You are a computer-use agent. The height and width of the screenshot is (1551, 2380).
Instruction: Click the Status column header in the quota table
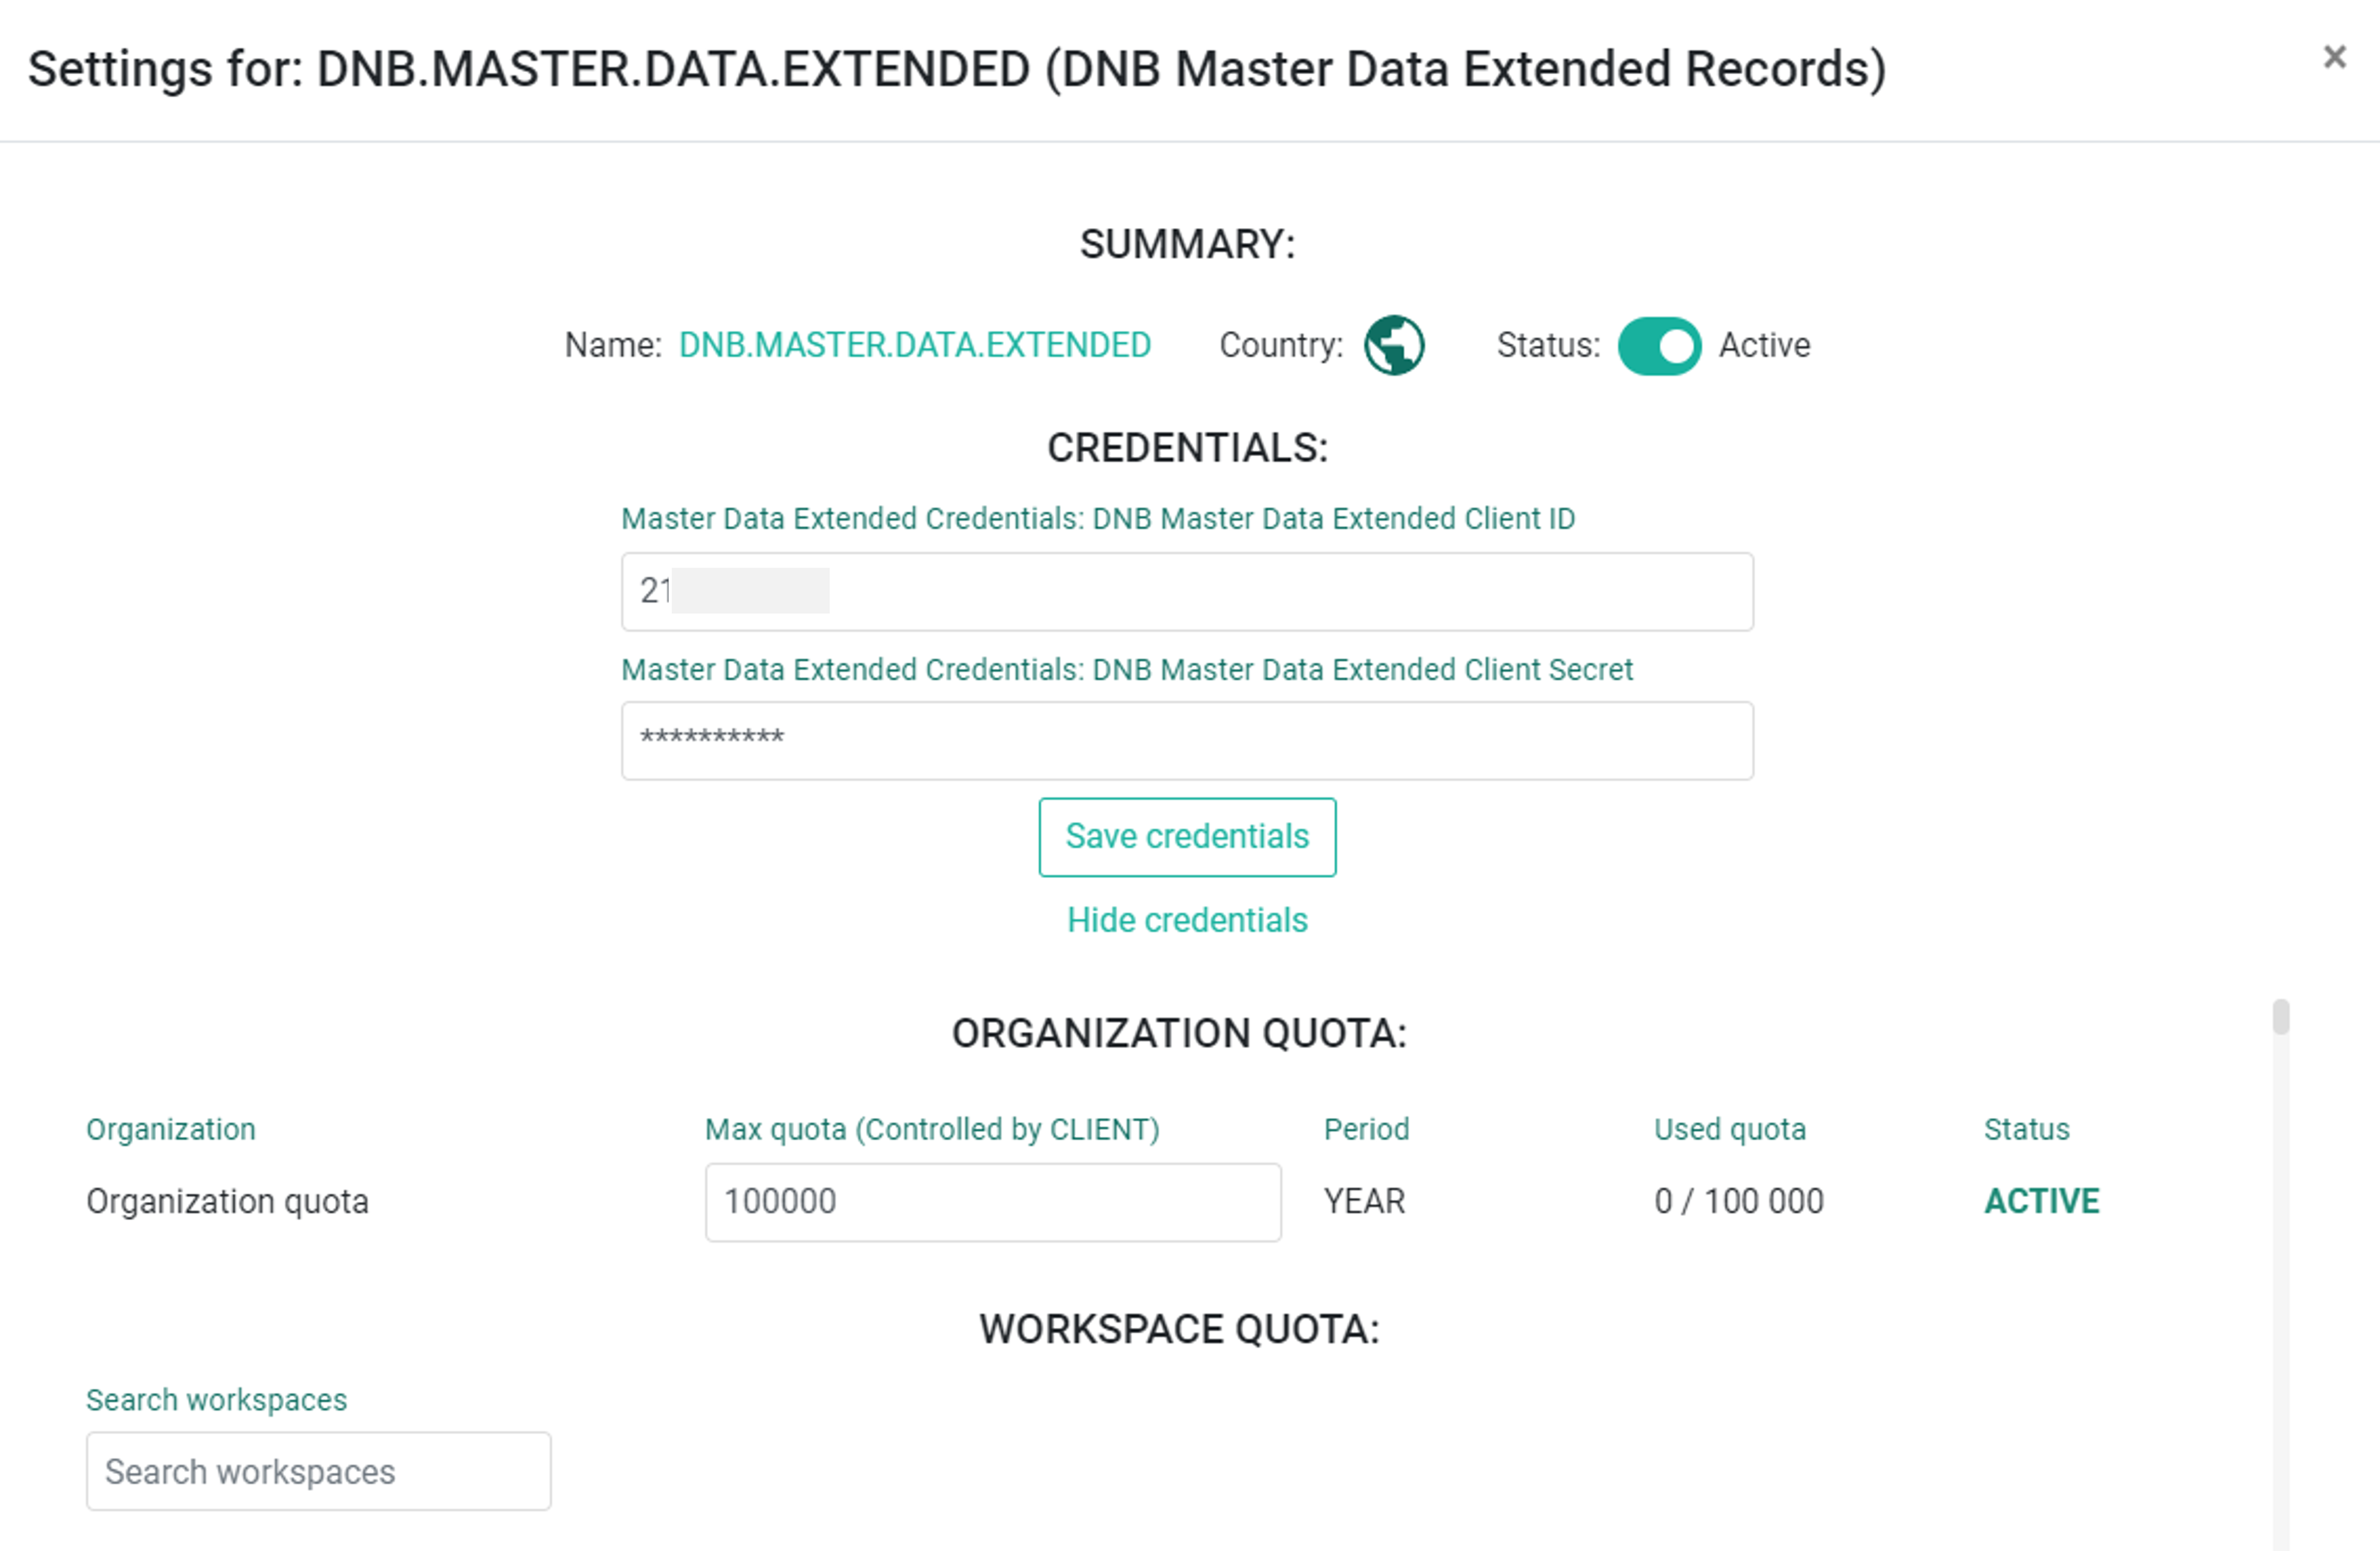(2026, 1129)
